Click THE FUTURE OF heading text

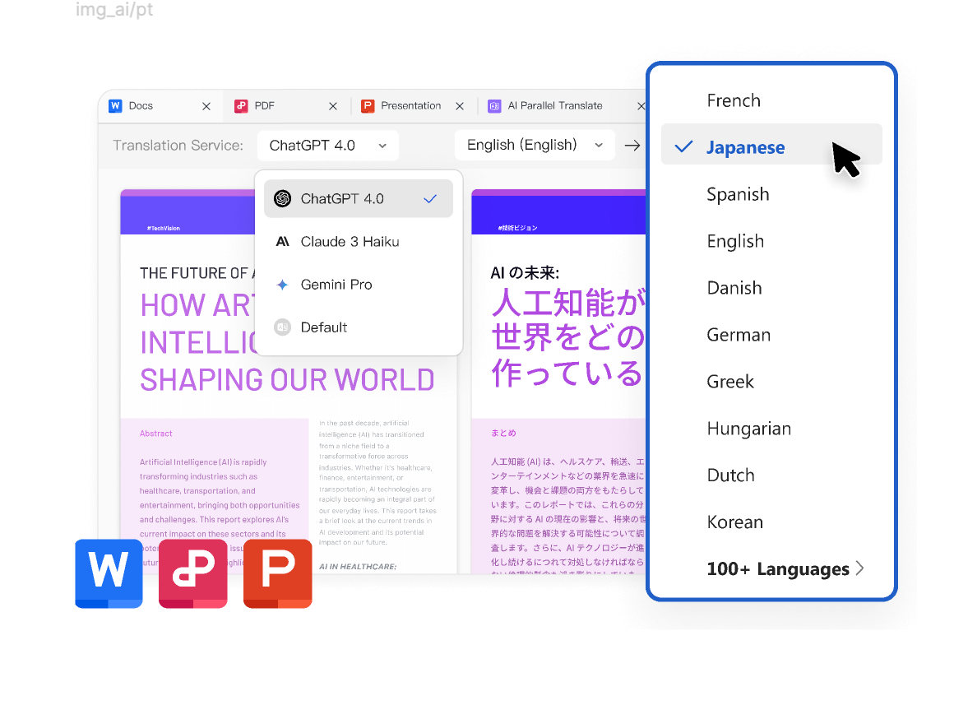pos(197,273)
